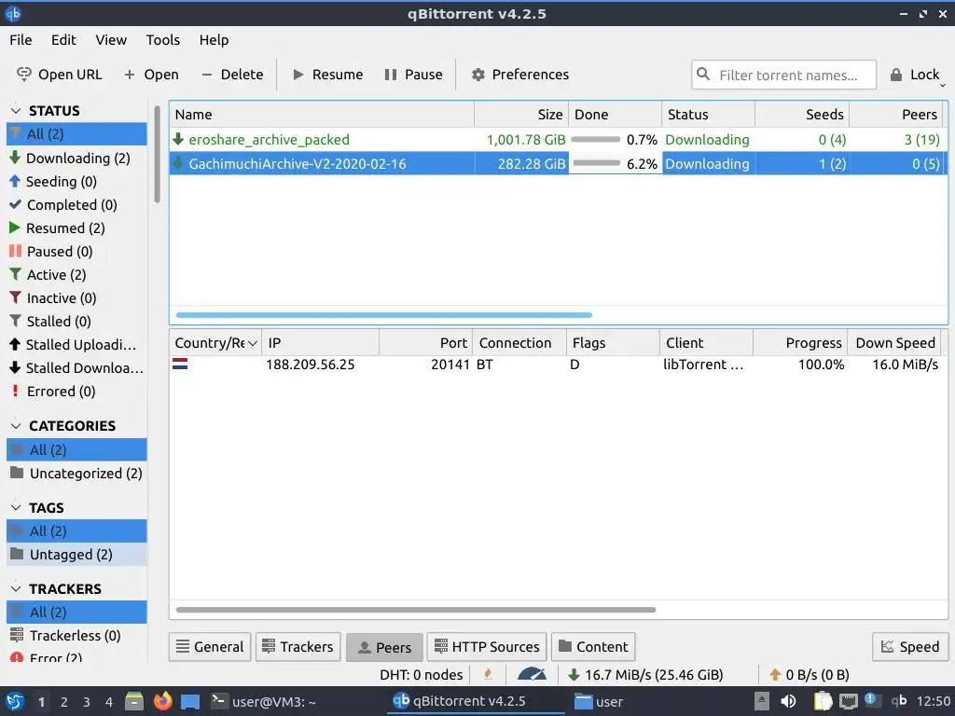This screenshot has height=716, width=955.
Task: Select Uncategorized (2) category
Action: pyautogui.click(x=76, y=473)
